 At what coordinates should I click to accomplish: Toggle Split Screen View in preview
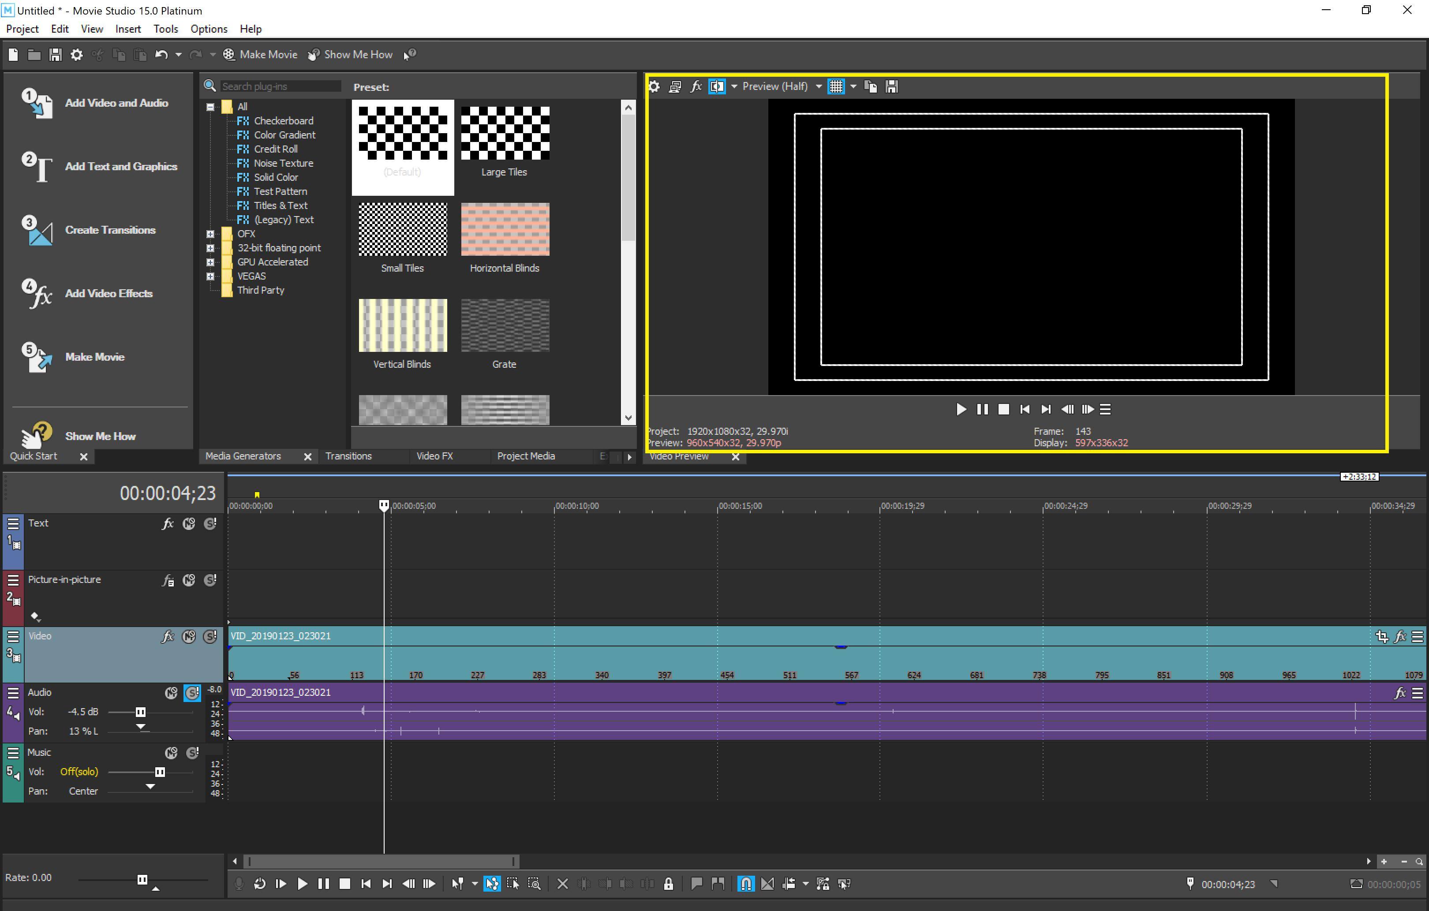coord(717,87)
